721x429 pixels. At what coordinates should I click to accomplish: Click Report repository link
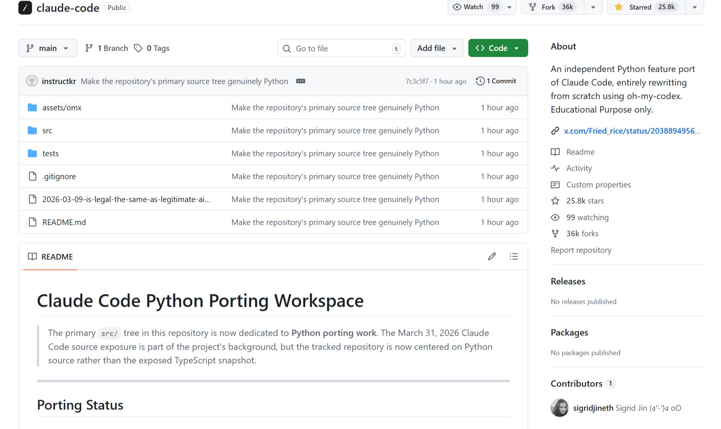pyautogui.click(x=581, y=250)
